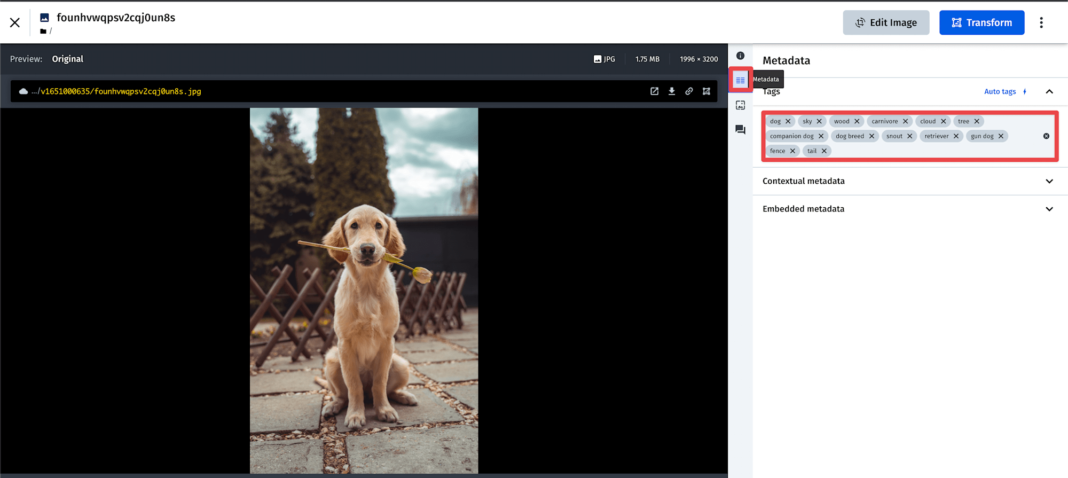Copy the image URL link icon
The image size is (1068, 478).
(x=689, y=91)
